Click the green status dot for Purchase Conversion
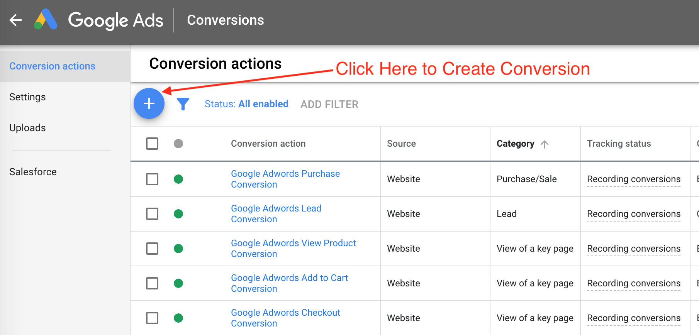Screen dimensions: 699x335 click(x=178, y=179)
